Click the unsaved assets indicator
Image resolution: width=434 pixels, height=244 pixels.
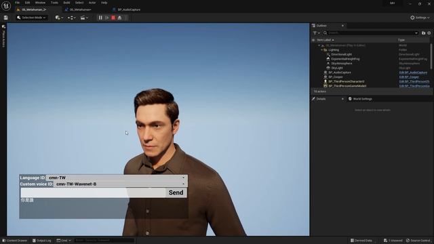point(393,241)
